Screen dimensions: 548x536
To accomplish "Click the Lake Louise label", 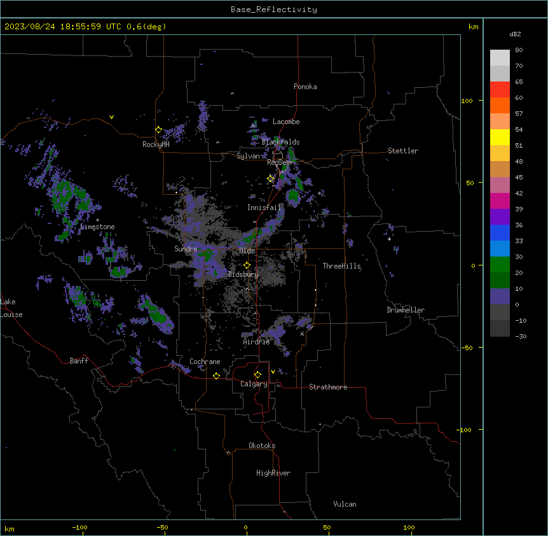I will click(11, 308).
